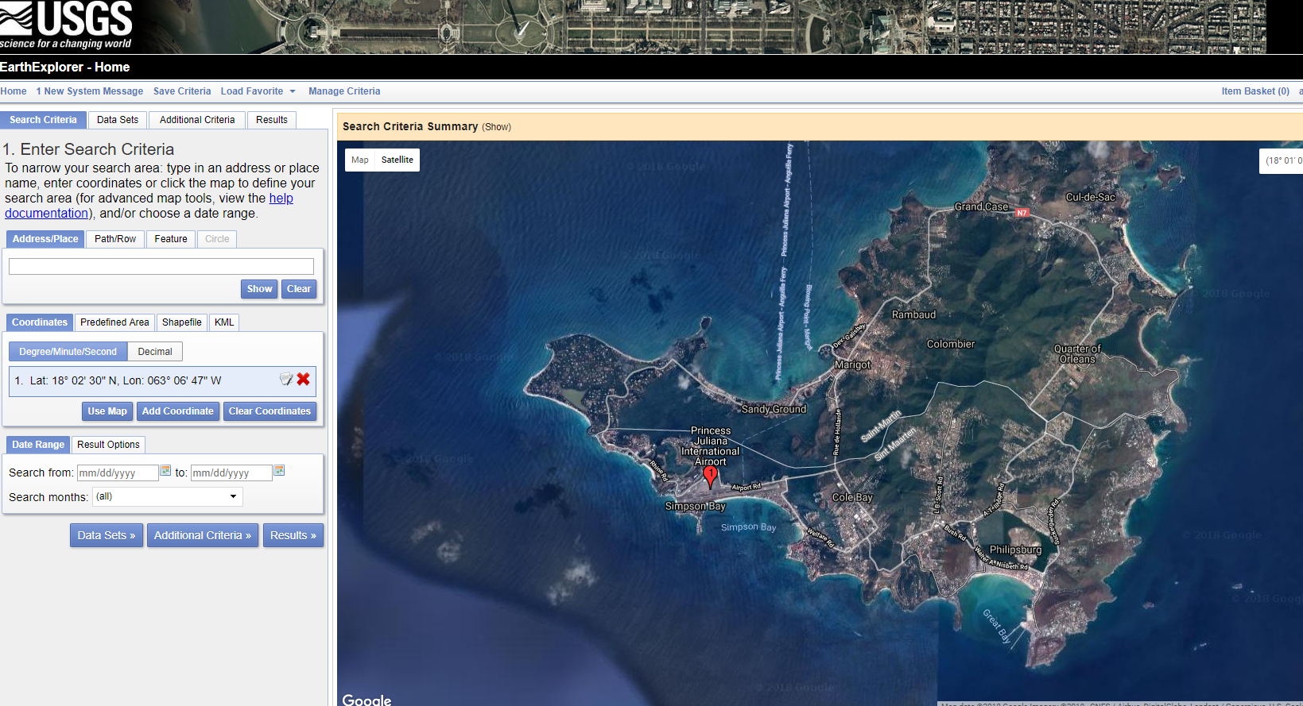Screen dimensions: 1303x706
Task: Click the N7 road shield on map
Action: (x=1022, y=213)
